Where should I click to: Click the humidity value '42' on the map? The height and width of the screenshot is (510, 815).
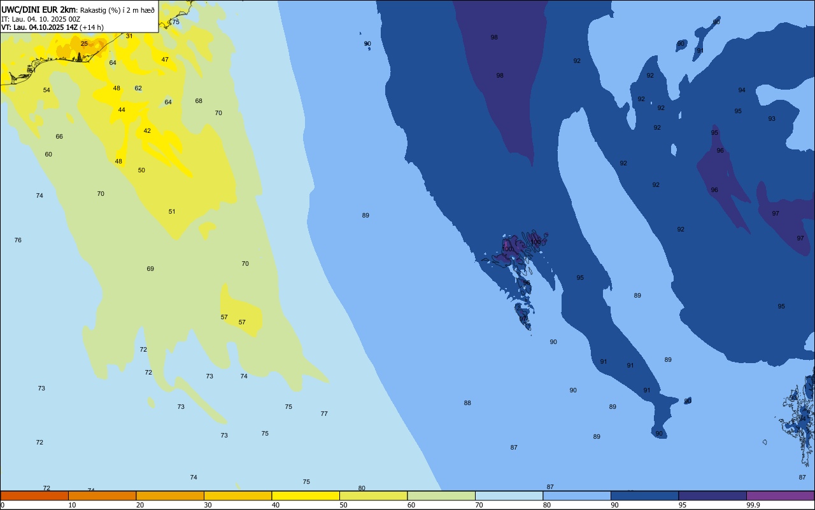147,131
